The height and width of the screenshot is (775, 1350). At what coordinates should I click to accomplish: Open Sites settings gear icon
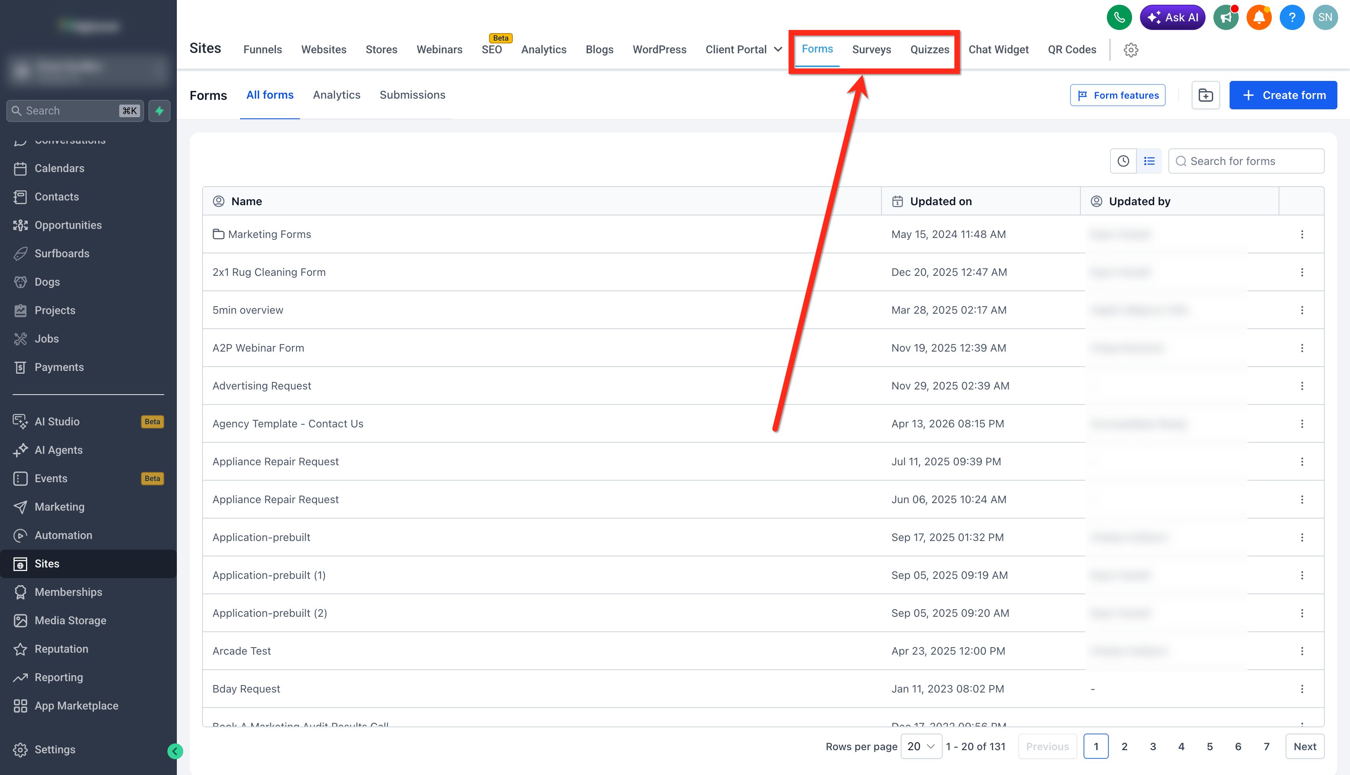tap(1131, 50)
